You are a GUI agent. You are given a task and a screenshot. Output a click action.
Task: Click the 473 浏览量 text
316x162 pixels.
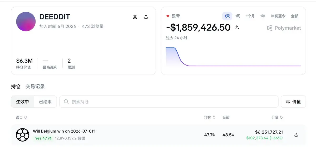tap(93, 26)
